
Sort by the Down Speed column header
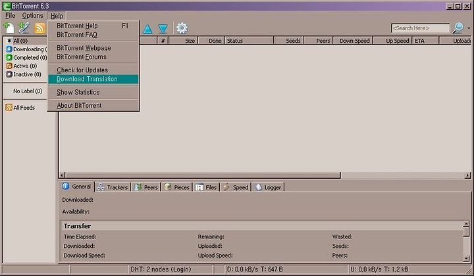353,41
